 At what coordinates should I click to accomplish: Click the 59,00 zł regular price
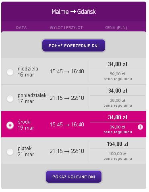pos(118,74)
